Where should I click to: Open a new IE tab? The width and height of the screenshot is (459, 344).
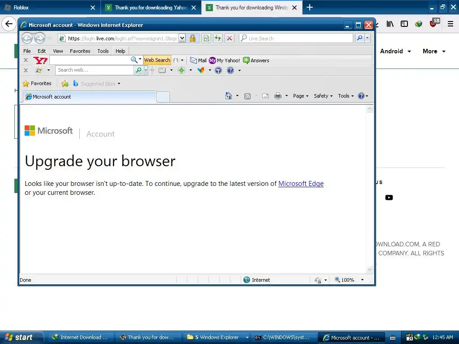163,97
